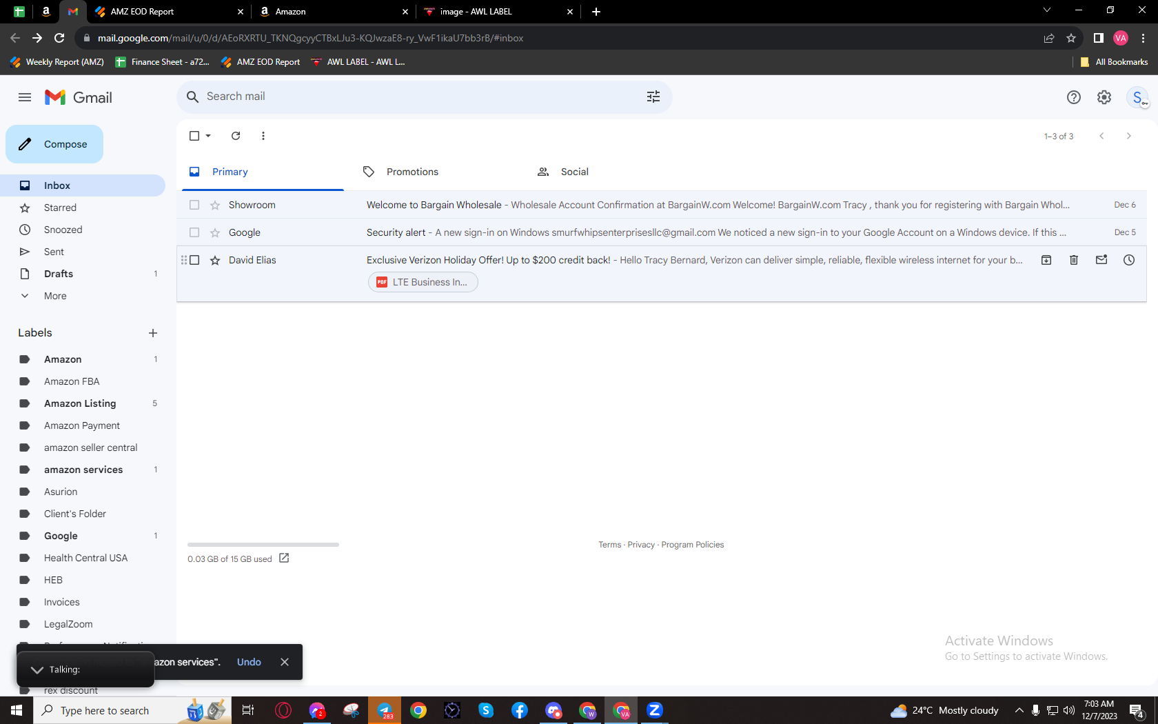The width and height of the screenshot is (1158, 724).
Task: Show hidden system tray icons
Action: [1019, 710]
